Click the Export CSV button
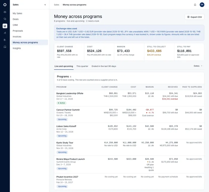The image size is (209, 192). point(194,17)
